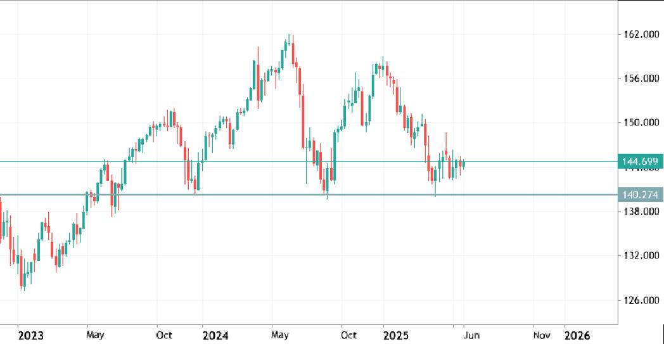
Task: Click the 156.000 price axis label
Action: click(x=641, y=79)
